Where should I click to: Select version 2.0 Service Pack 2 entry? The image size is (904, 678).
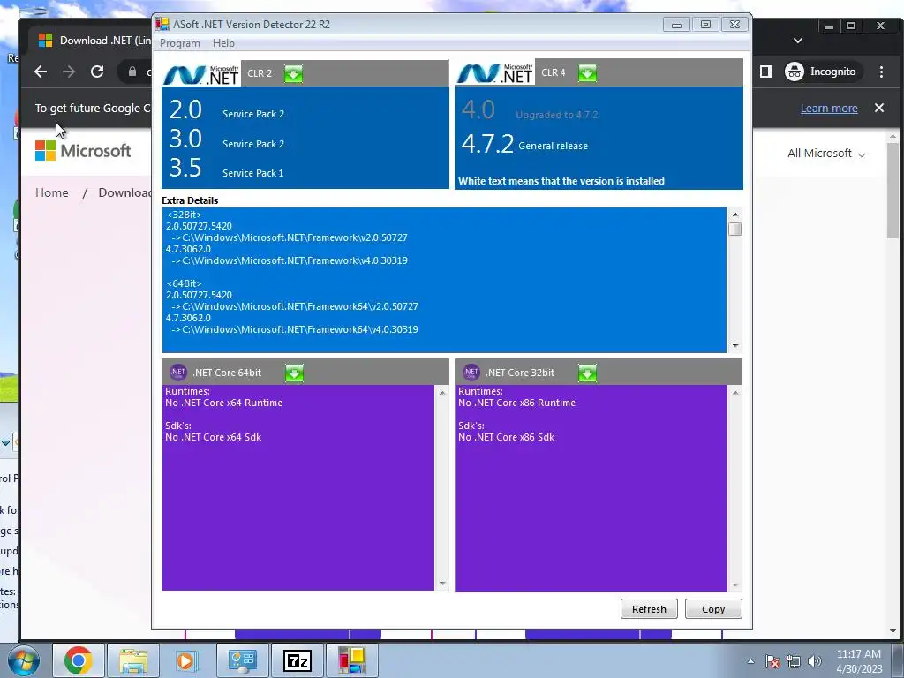(x=227, y=110)
